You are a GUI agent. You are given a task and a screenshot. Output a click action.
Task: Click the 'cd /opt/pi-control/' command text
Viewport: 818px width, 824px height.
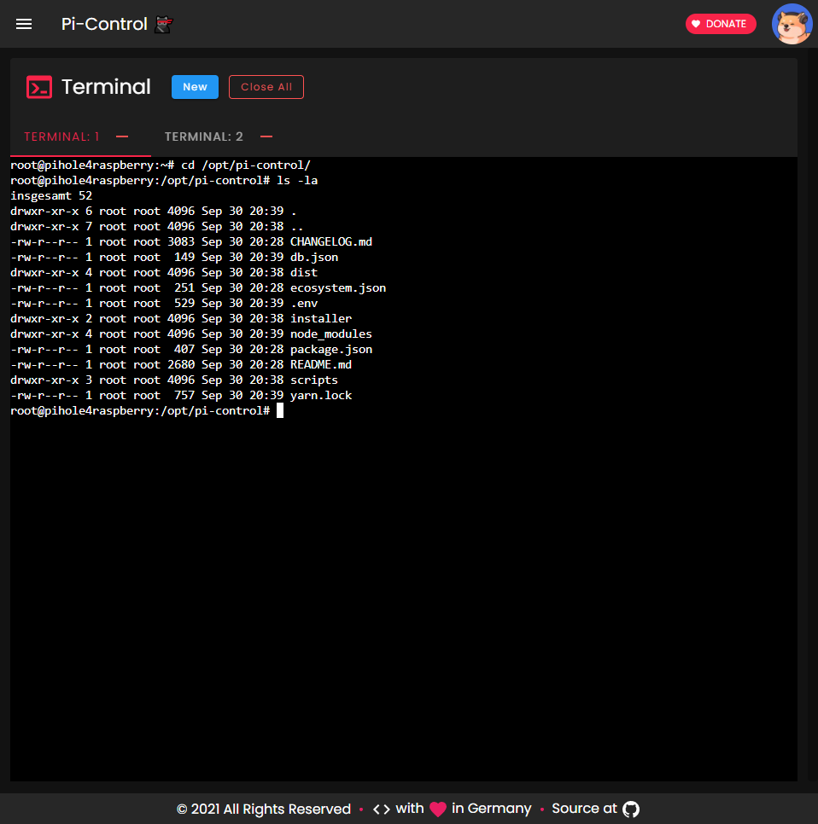pos(246,165)
